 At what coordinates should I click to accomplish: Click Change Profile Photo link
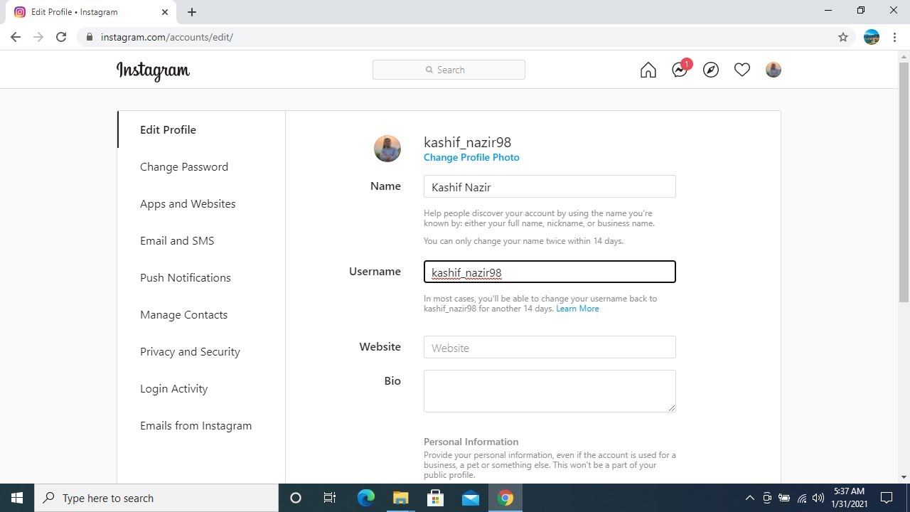point(471,157)
